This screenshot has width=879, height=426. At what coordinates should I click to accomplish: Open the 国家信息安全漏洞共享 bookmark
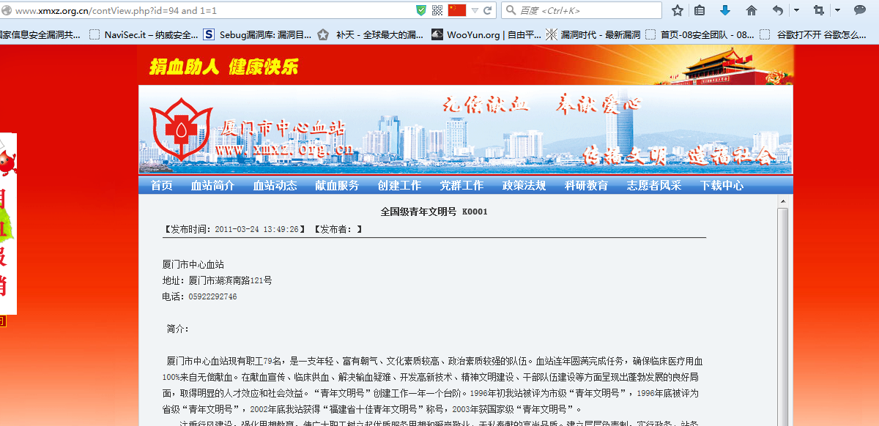tap(40, 34)
